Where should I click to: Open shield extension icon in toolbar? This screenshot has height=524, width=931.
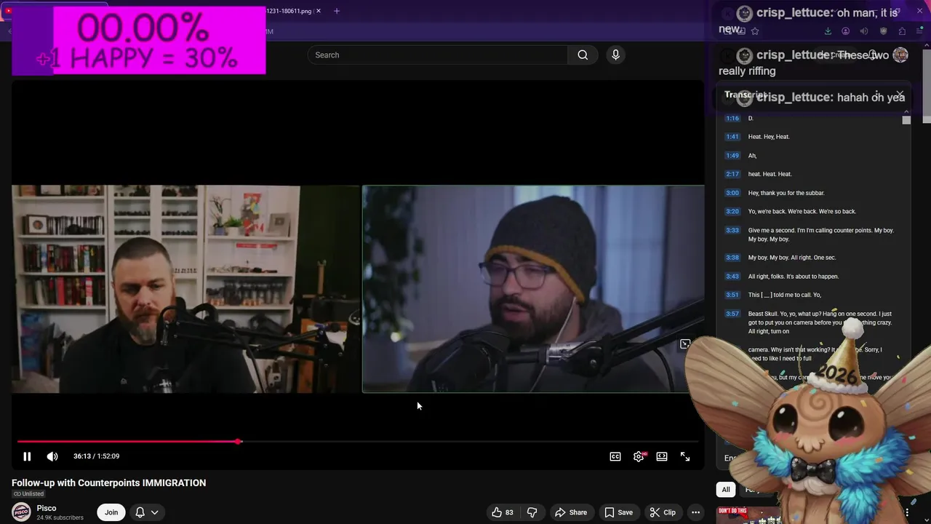pos(883,31)
